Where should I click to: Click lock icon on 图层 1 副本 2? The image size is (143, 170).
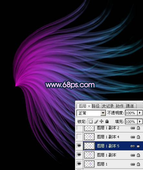coord(138,128)
